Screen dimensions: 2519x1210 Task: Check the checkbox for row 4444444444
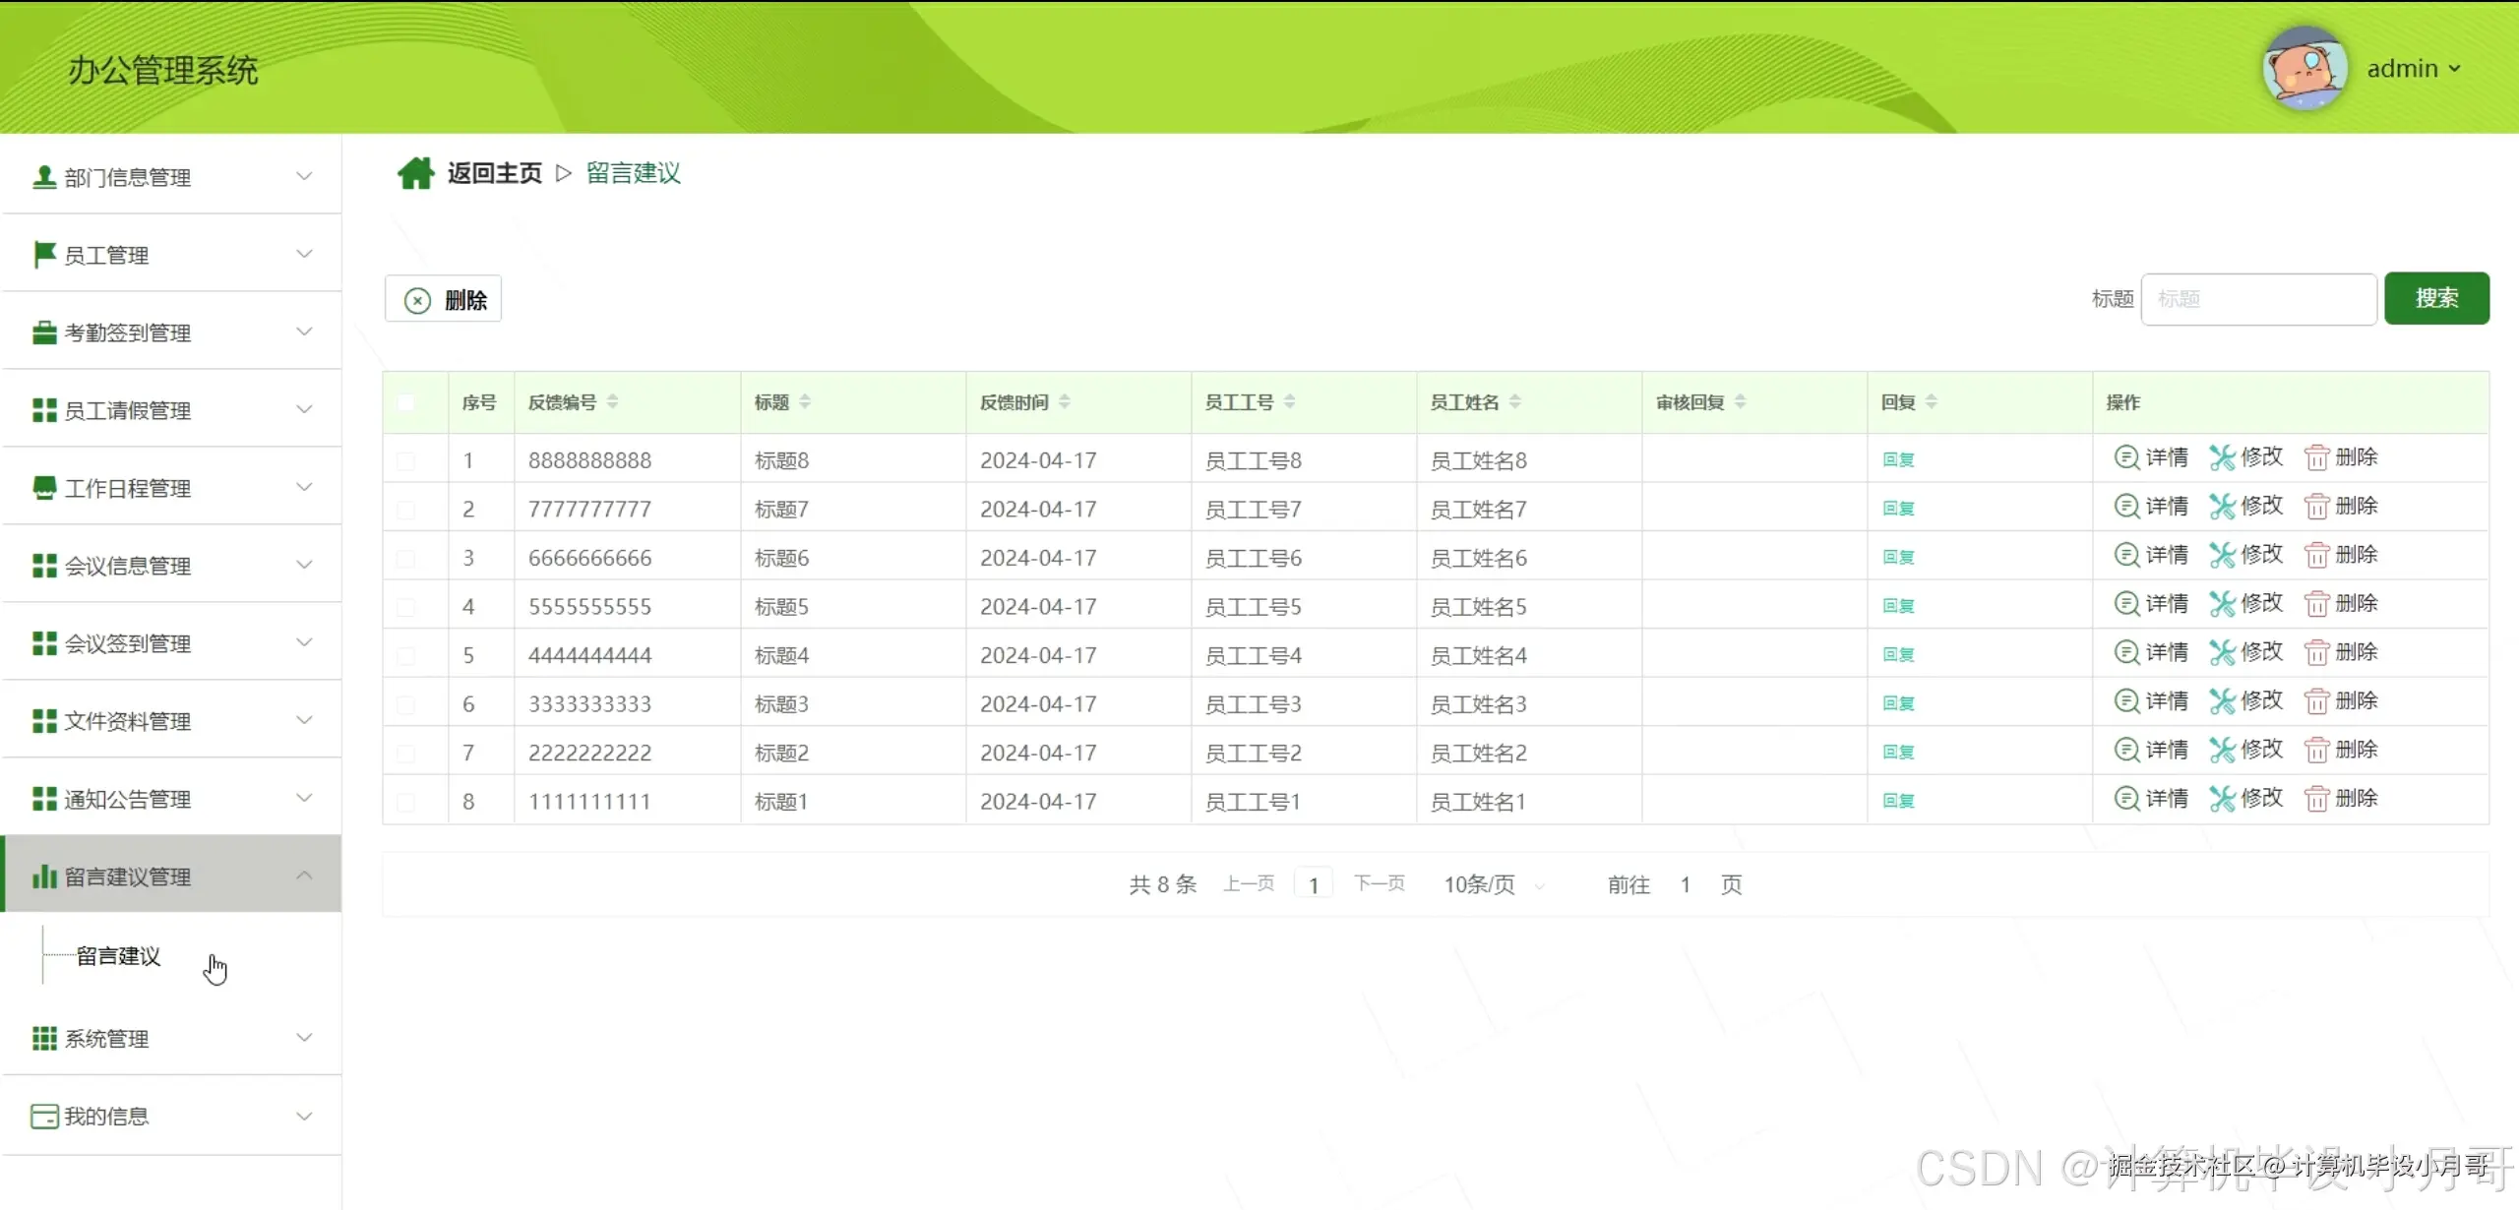[x=405, y=656]
